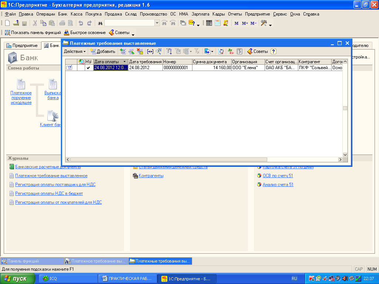
Task: Click the Добавить button
Action: tap(103, 51)
